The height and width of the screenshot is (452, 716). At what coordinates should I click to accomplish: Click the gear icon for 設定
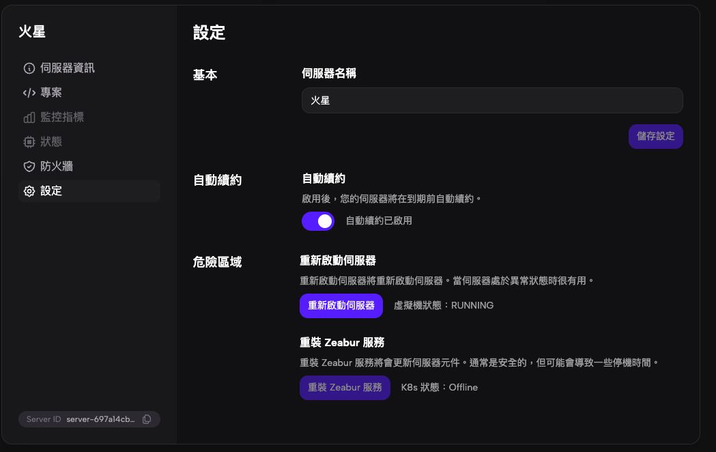coord(29,191)
